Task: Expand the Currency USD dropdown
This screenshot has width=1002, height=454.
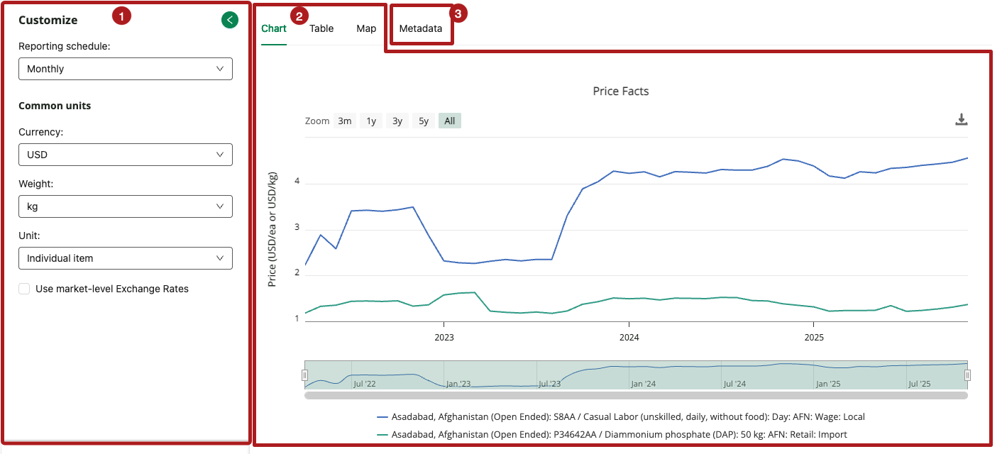Action: click(x=125, y=155)
